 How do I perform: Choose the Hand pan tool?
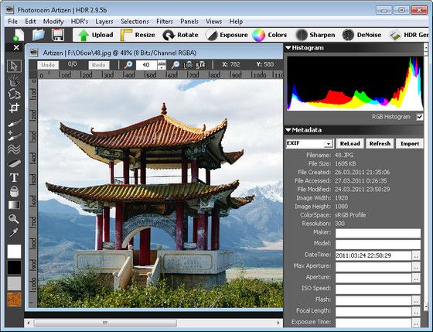14,80
